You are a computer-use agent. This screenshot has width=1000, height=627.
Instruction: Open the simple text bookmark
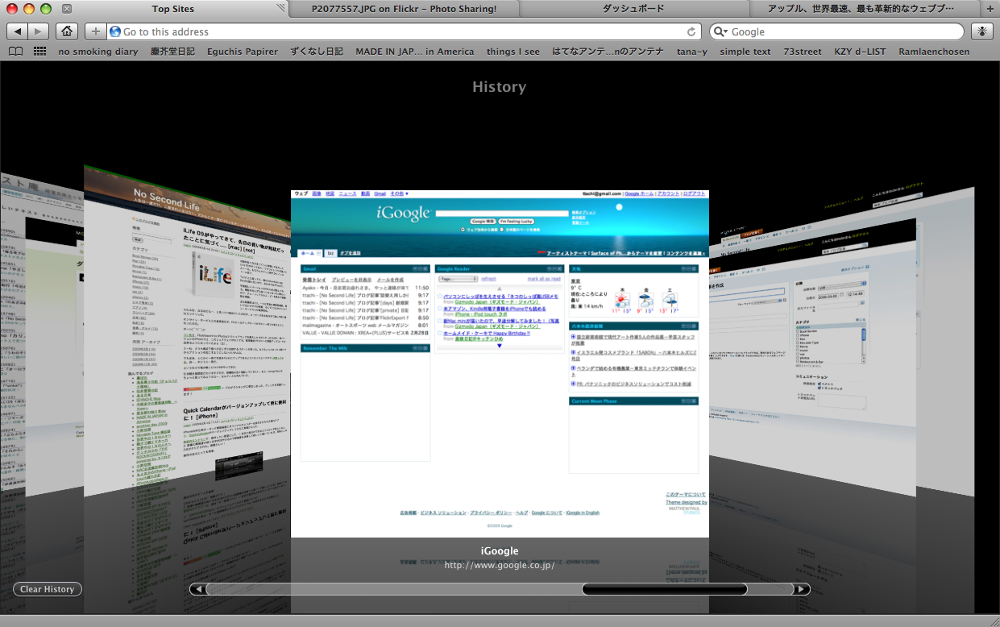point(745,52)
